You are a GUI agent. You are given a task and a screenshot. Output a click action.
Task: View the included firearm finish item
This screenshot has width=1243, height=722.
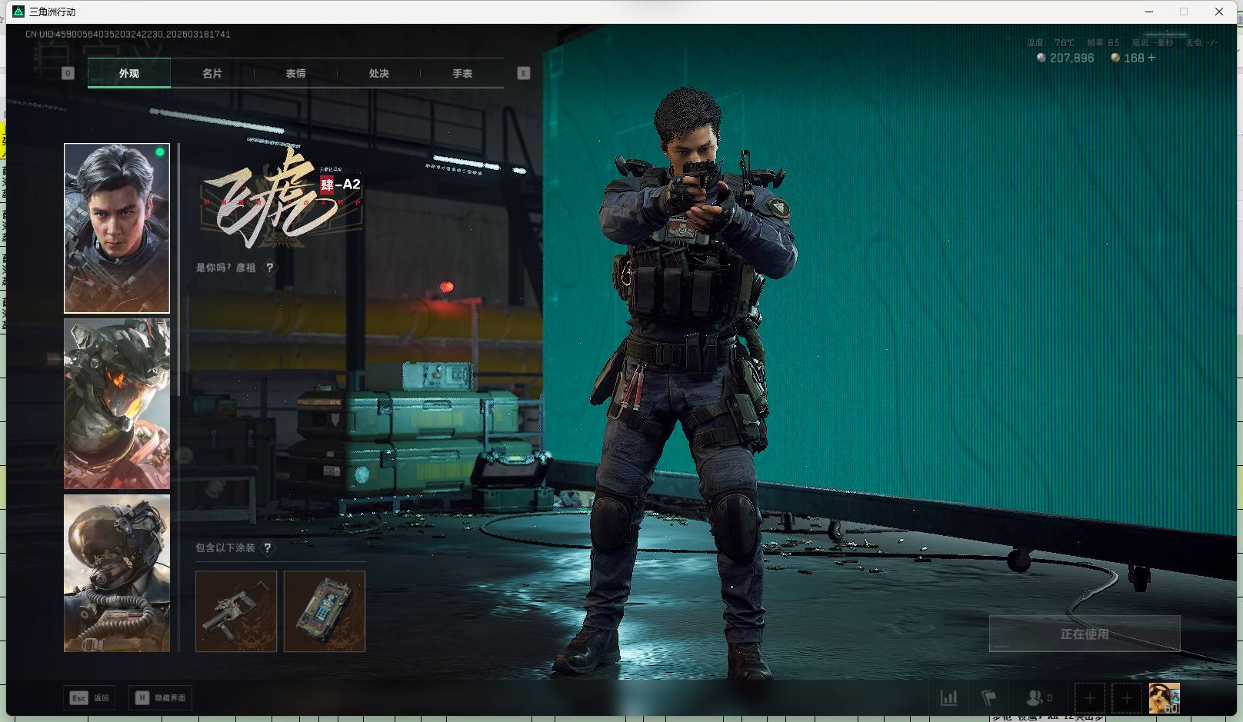pos(236,611)
